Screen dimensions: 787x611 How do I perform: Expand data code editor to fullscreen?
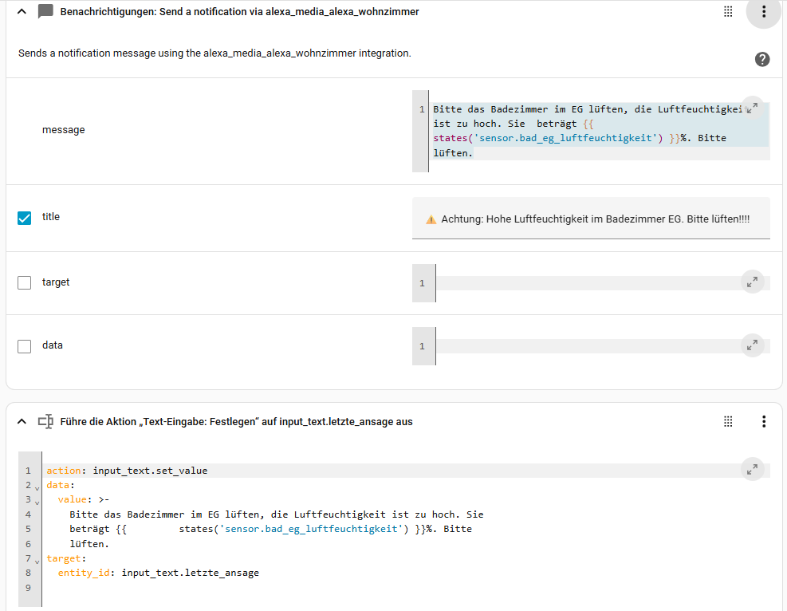pos(752,345)
